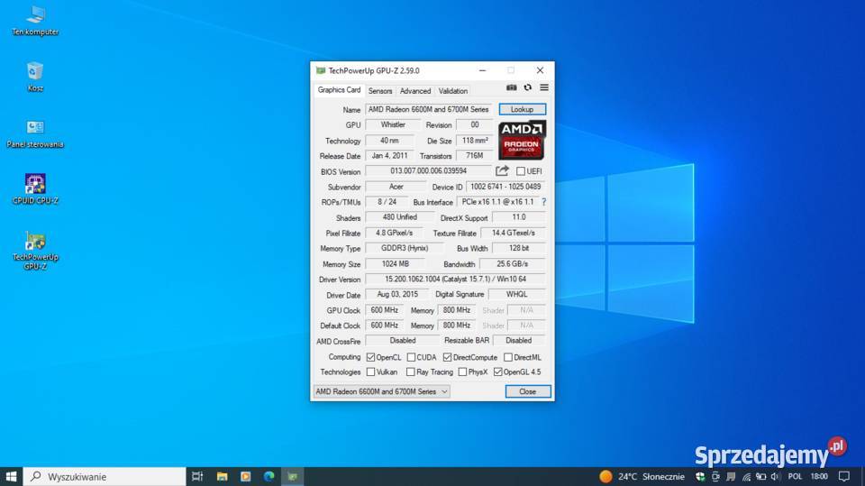Expand the GPU selection dropdown at bottom
The image size is (865, 486).
[381, 391]
